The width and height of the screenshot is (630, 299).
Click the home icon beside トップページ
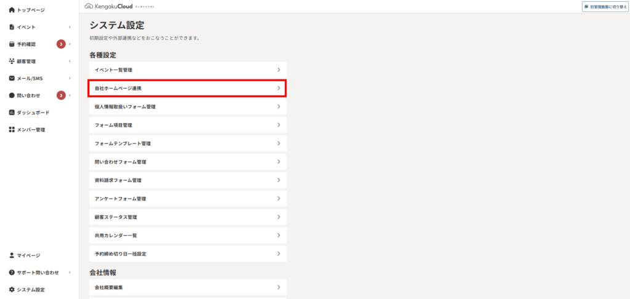pyautogui.click(x=12, y=10)
